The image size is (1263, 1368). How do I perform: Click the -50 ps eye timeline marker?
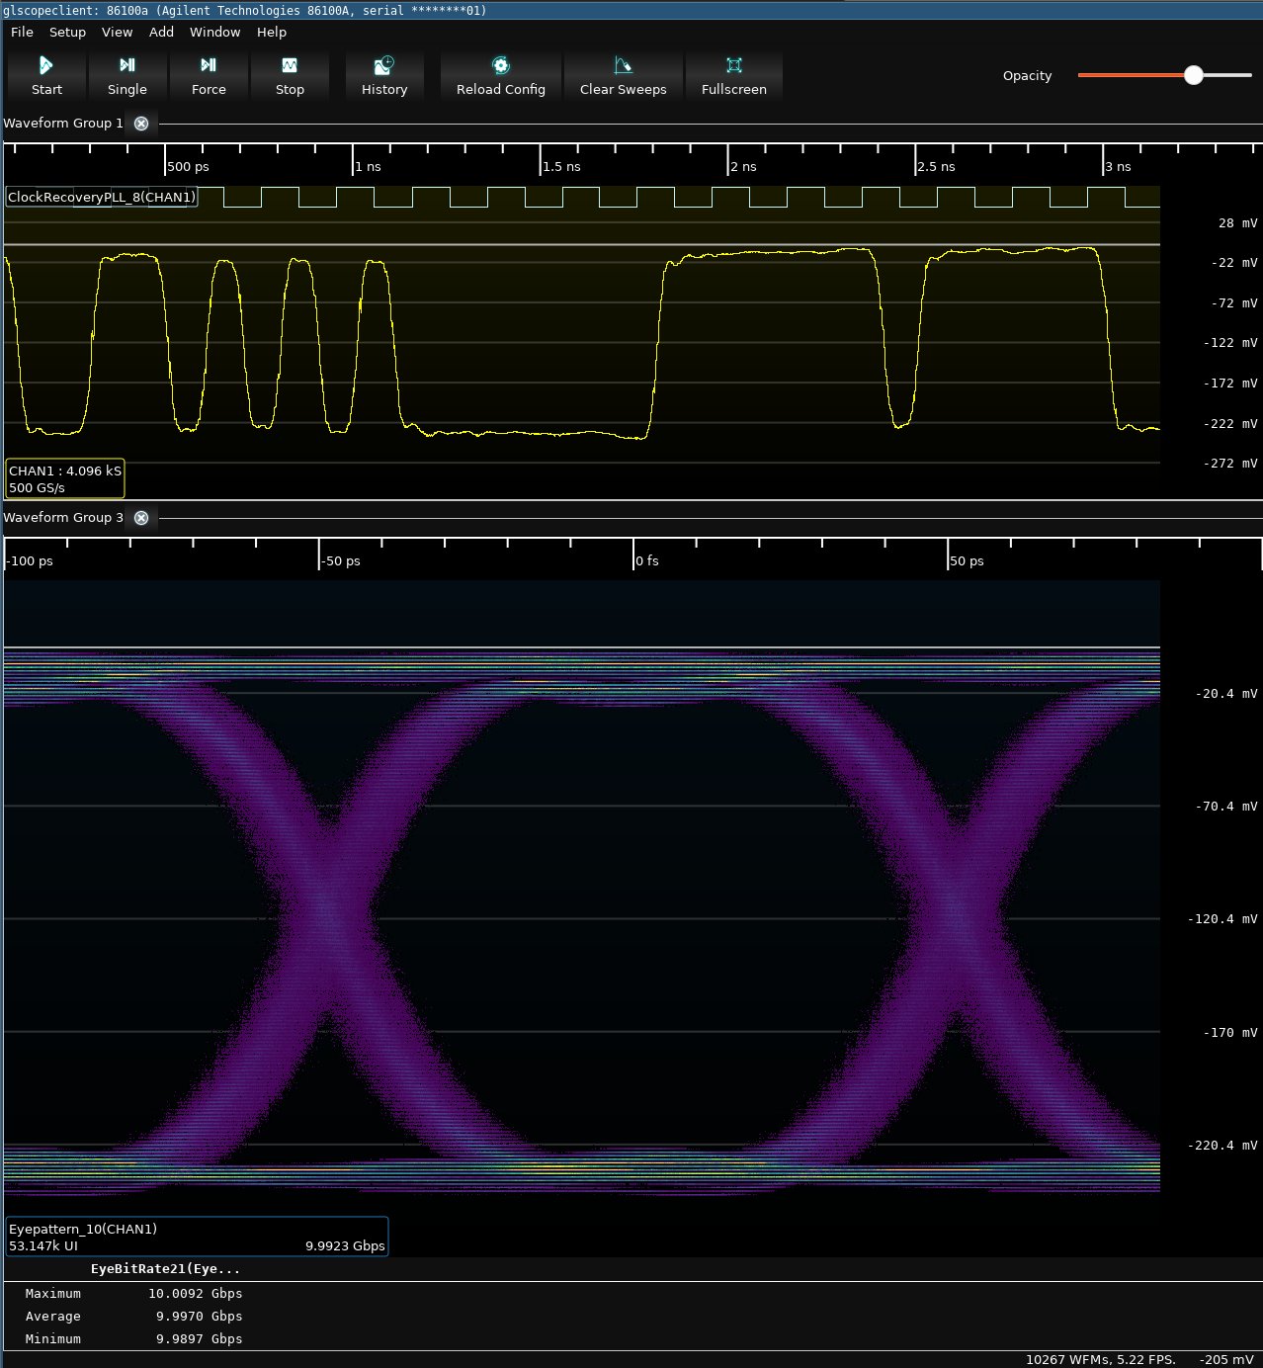(341, 560)
